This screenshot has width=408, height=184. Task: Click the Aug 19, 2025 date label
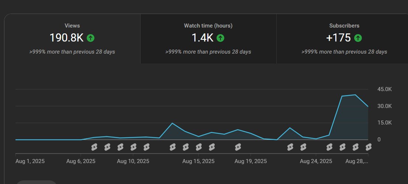coord(250,162)
